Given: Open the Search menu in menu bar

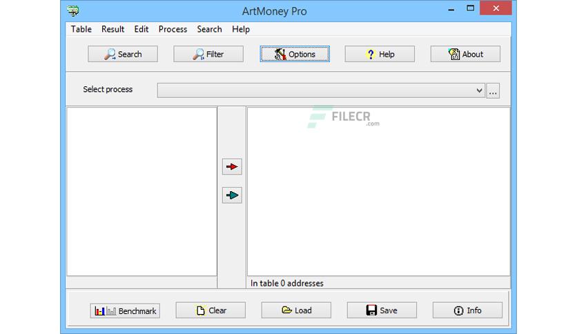Looking at the screenshot, I should (209, 29).
